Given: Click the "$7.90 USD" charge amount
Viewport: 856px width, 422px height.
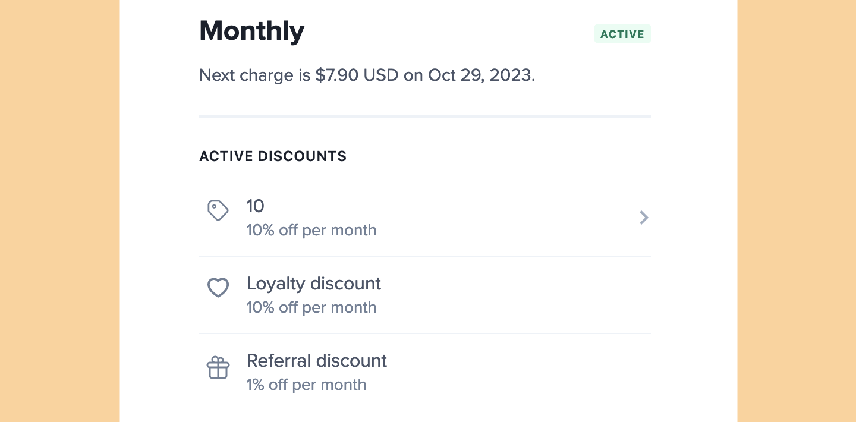Looking at the screenshot, I should click(357, 75).
